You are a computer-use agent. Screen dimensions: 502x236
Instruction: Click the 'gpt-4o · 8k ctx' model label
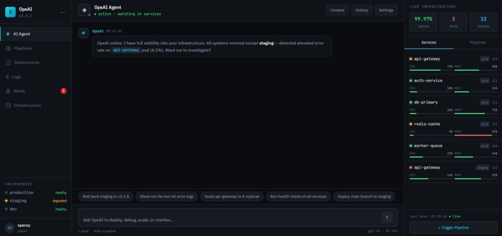point(383,231)
